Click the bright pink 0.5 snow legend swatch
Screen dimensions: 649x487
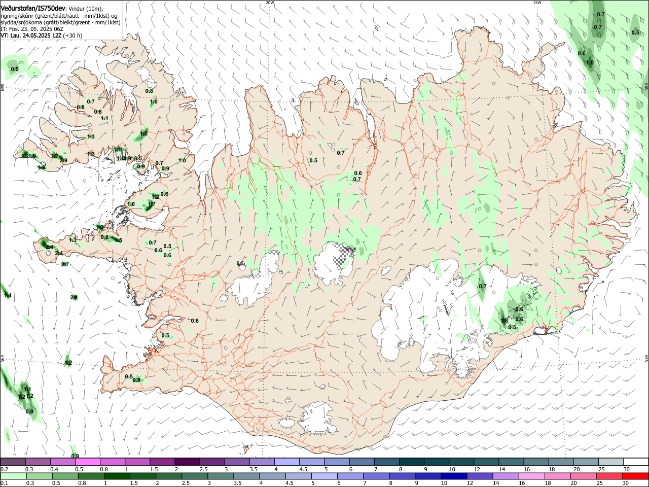pos(88,462)
